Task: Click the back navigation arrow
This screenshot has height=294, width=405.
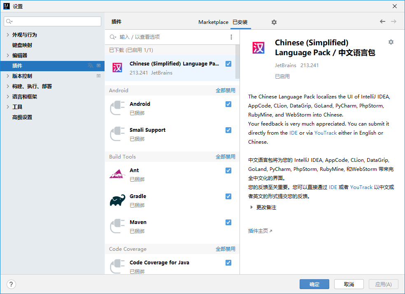Action: coord(382,21)
